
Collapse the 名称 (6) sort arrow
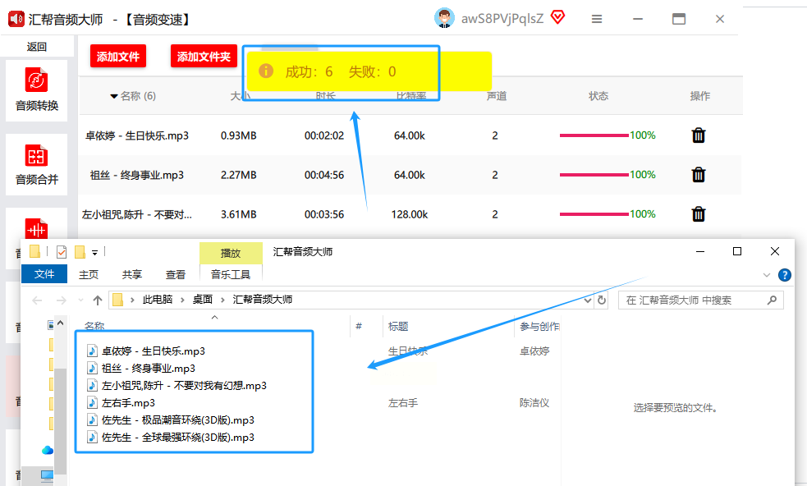(114, 96)
